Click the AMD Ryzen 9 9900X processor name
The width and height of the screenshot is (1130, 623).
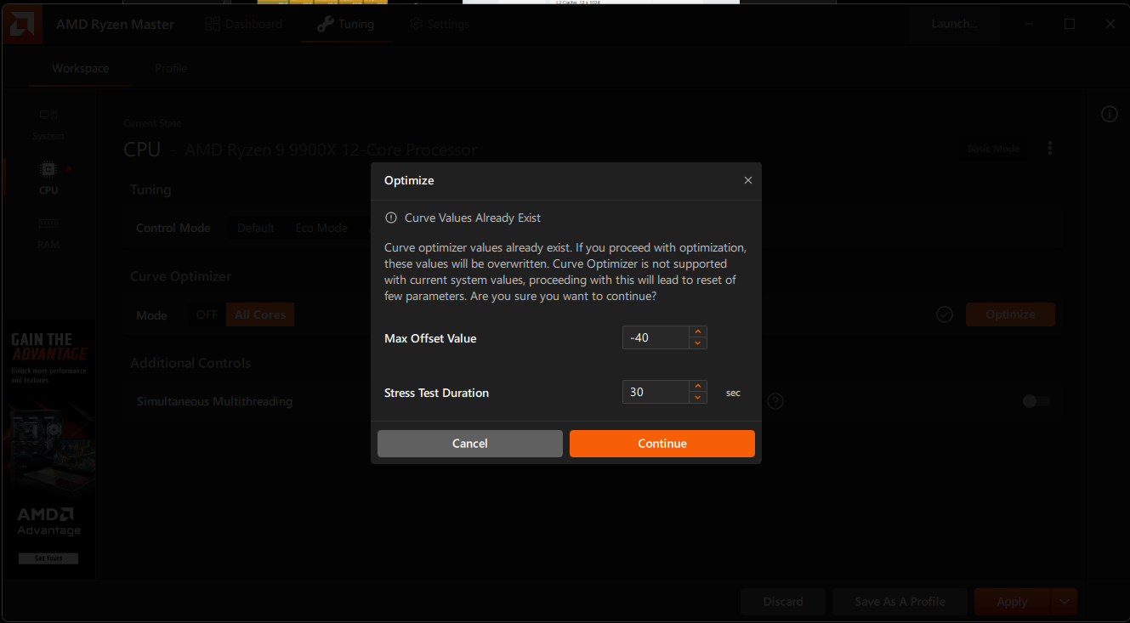coord(331,150)
